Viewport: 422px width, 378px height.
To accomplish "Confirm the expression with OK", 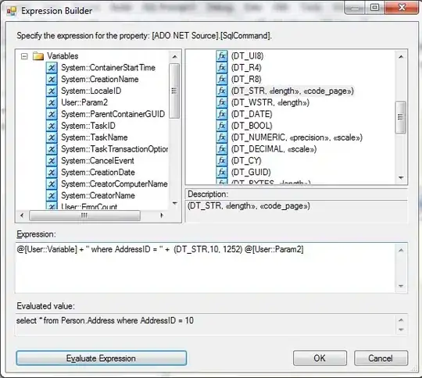I will 320,358.
